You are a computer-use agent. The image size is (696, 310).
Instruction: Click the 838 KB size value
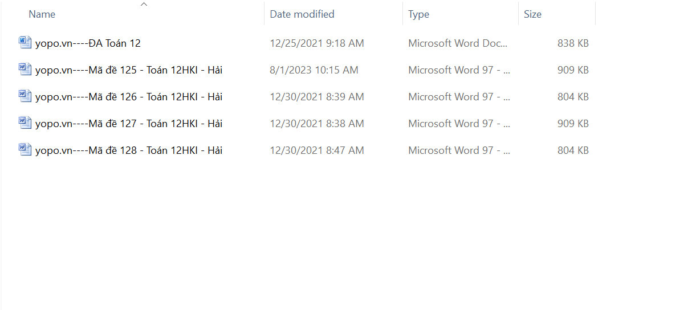pos(573,43)
